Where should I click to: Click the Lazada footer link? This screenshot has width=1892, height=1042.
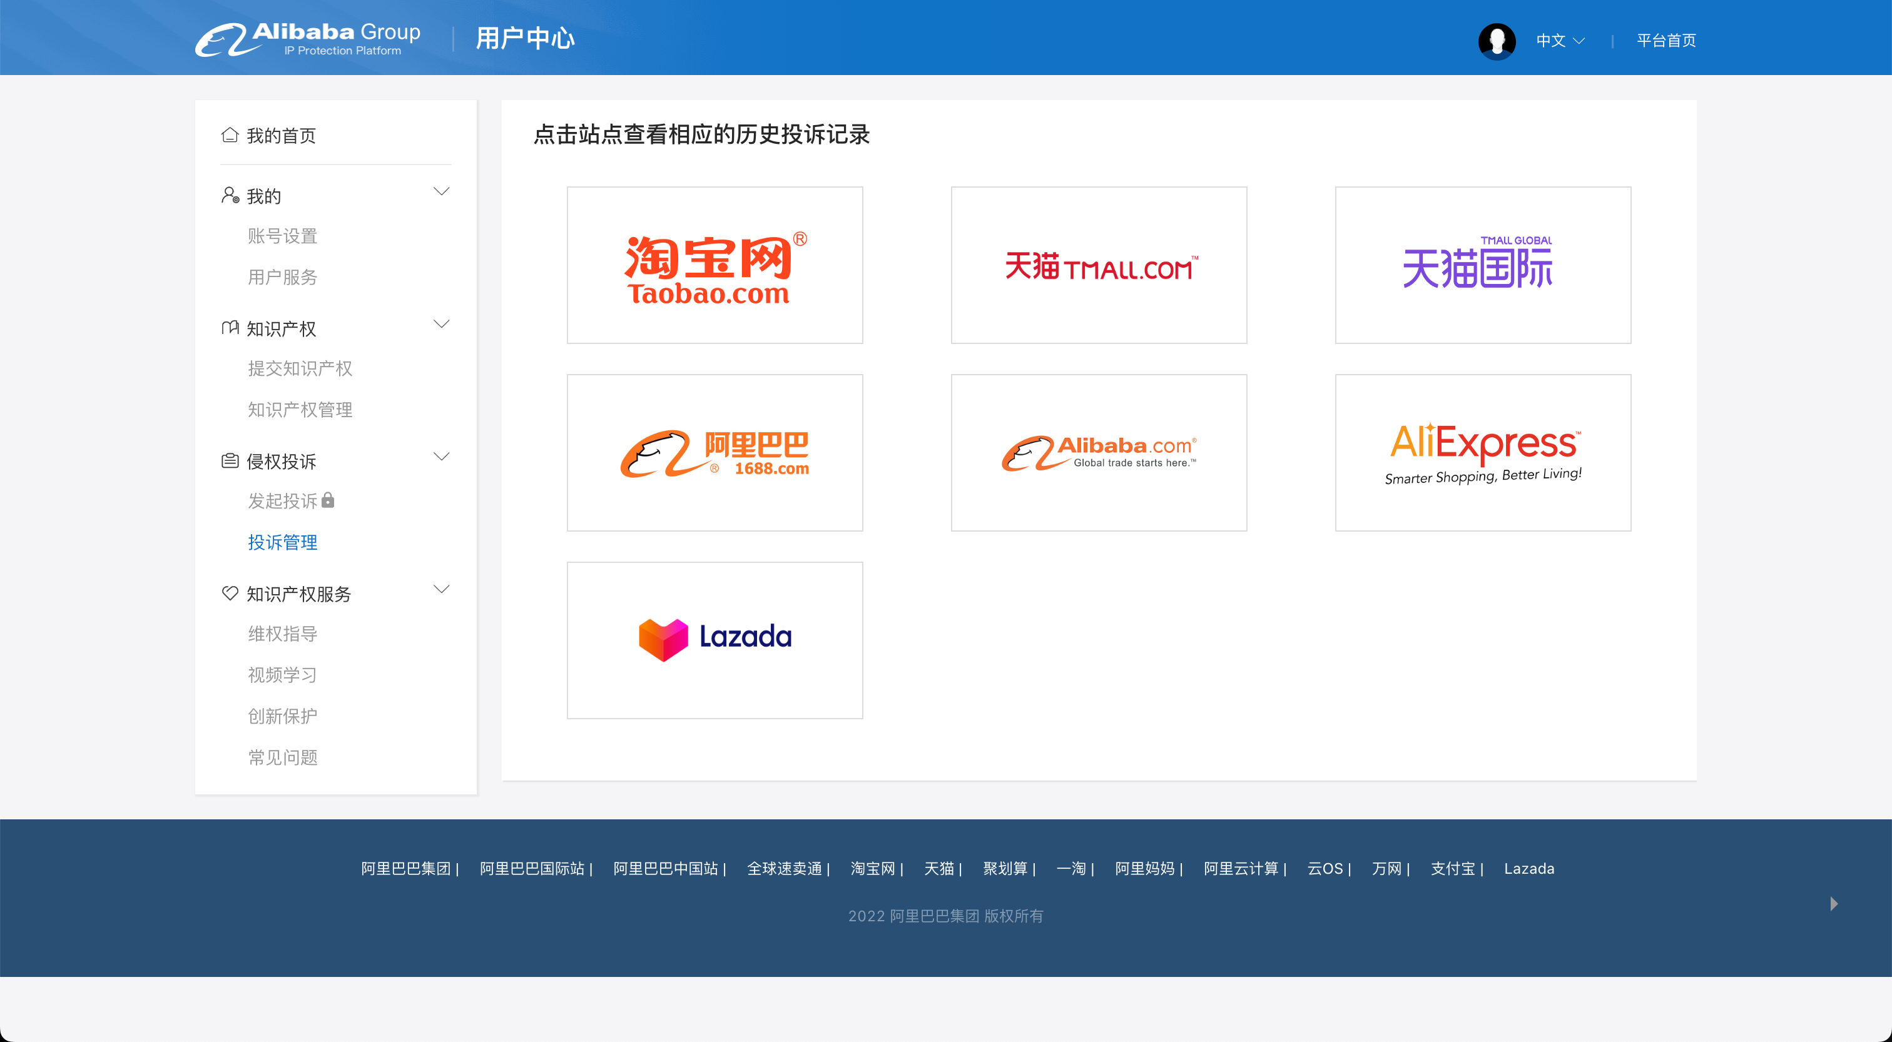coord(1529,868)
